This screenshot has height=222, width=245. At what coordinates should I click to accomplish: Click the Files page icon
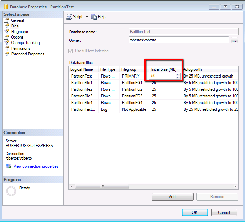pos(7,26)
